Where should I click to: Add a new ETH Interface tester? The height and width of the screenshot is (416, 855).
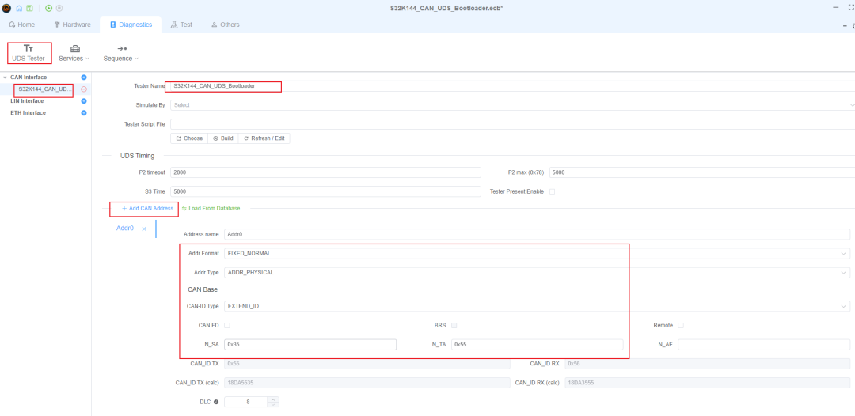pyautogui.click(x=84, y=113)
